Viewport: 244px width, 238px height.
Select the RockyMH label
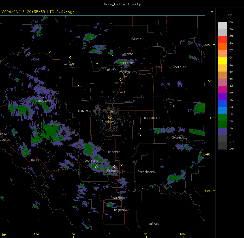(69, 64)
